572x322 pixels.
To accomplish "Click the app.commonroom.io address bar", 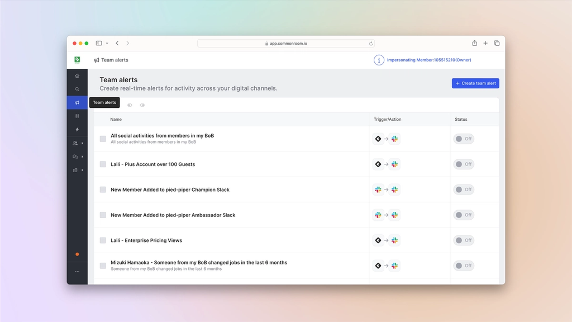I will pos(286,44).
